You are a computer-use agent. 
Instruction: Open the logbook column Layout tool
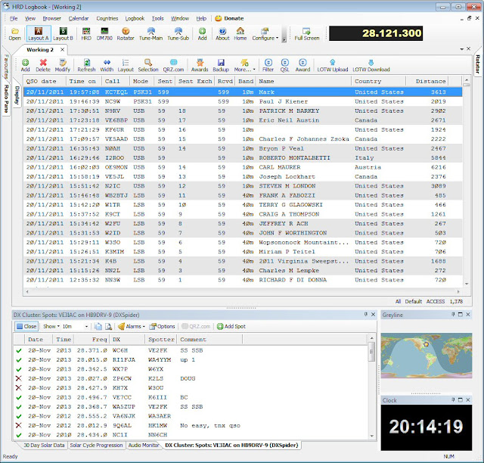coord(126,65)
